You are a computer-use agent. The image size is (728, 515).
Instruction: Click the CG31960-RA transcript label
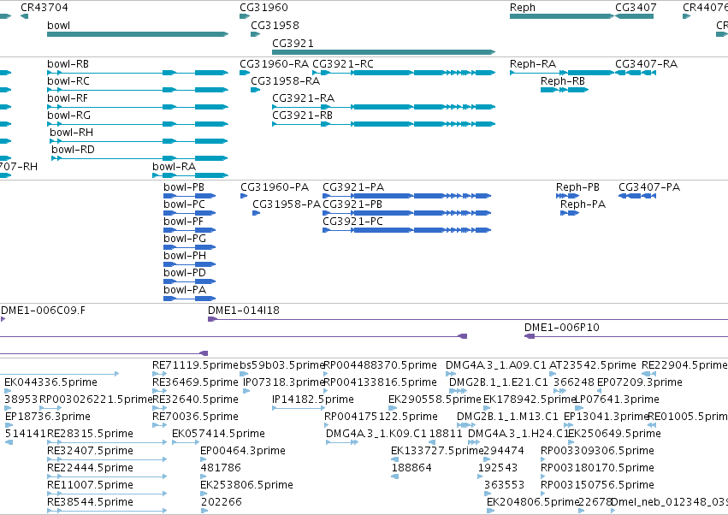tap(274, 64)
